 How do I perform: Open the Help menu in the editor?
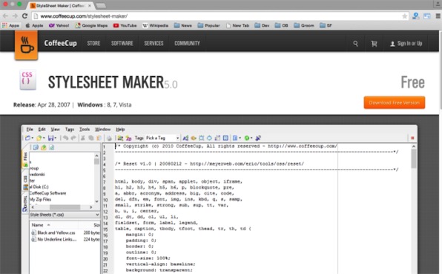[120, 130]
